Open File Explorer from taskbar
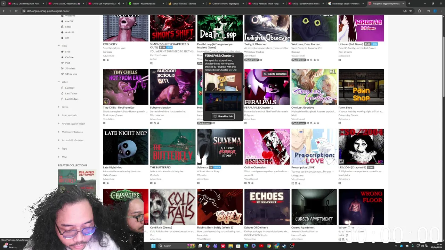 (230, 246)
